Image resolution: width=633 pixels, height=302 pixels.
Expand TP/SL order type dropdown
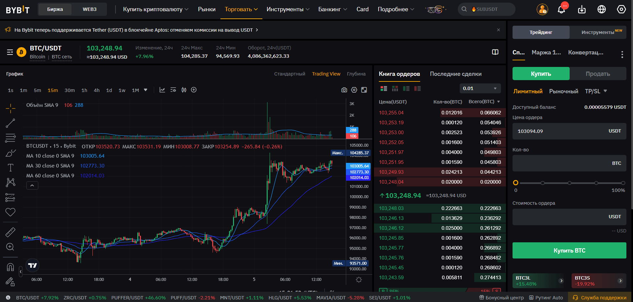605,91
